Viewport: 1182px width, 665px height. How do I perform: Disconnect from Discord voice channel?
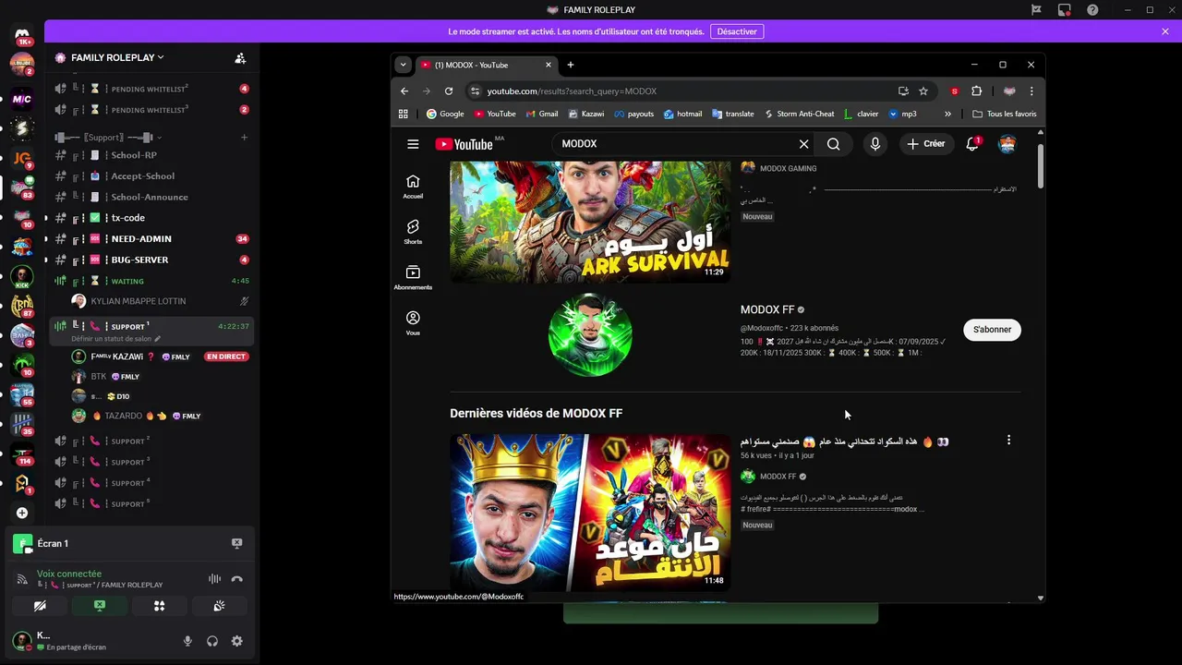(x=237, y=579)
